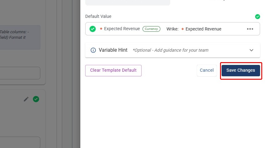Click green checkmark next to pencil icon
The width and height of the screenshot is (265, 148).
pyautogui.click(x=36, y=99)
